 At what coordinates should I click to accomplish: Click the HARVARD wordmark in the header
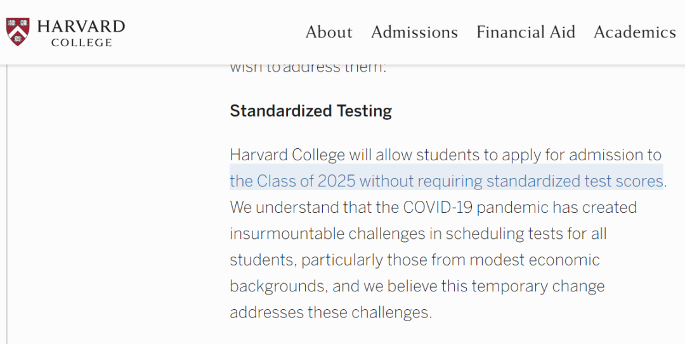click(x=81, y=27)
